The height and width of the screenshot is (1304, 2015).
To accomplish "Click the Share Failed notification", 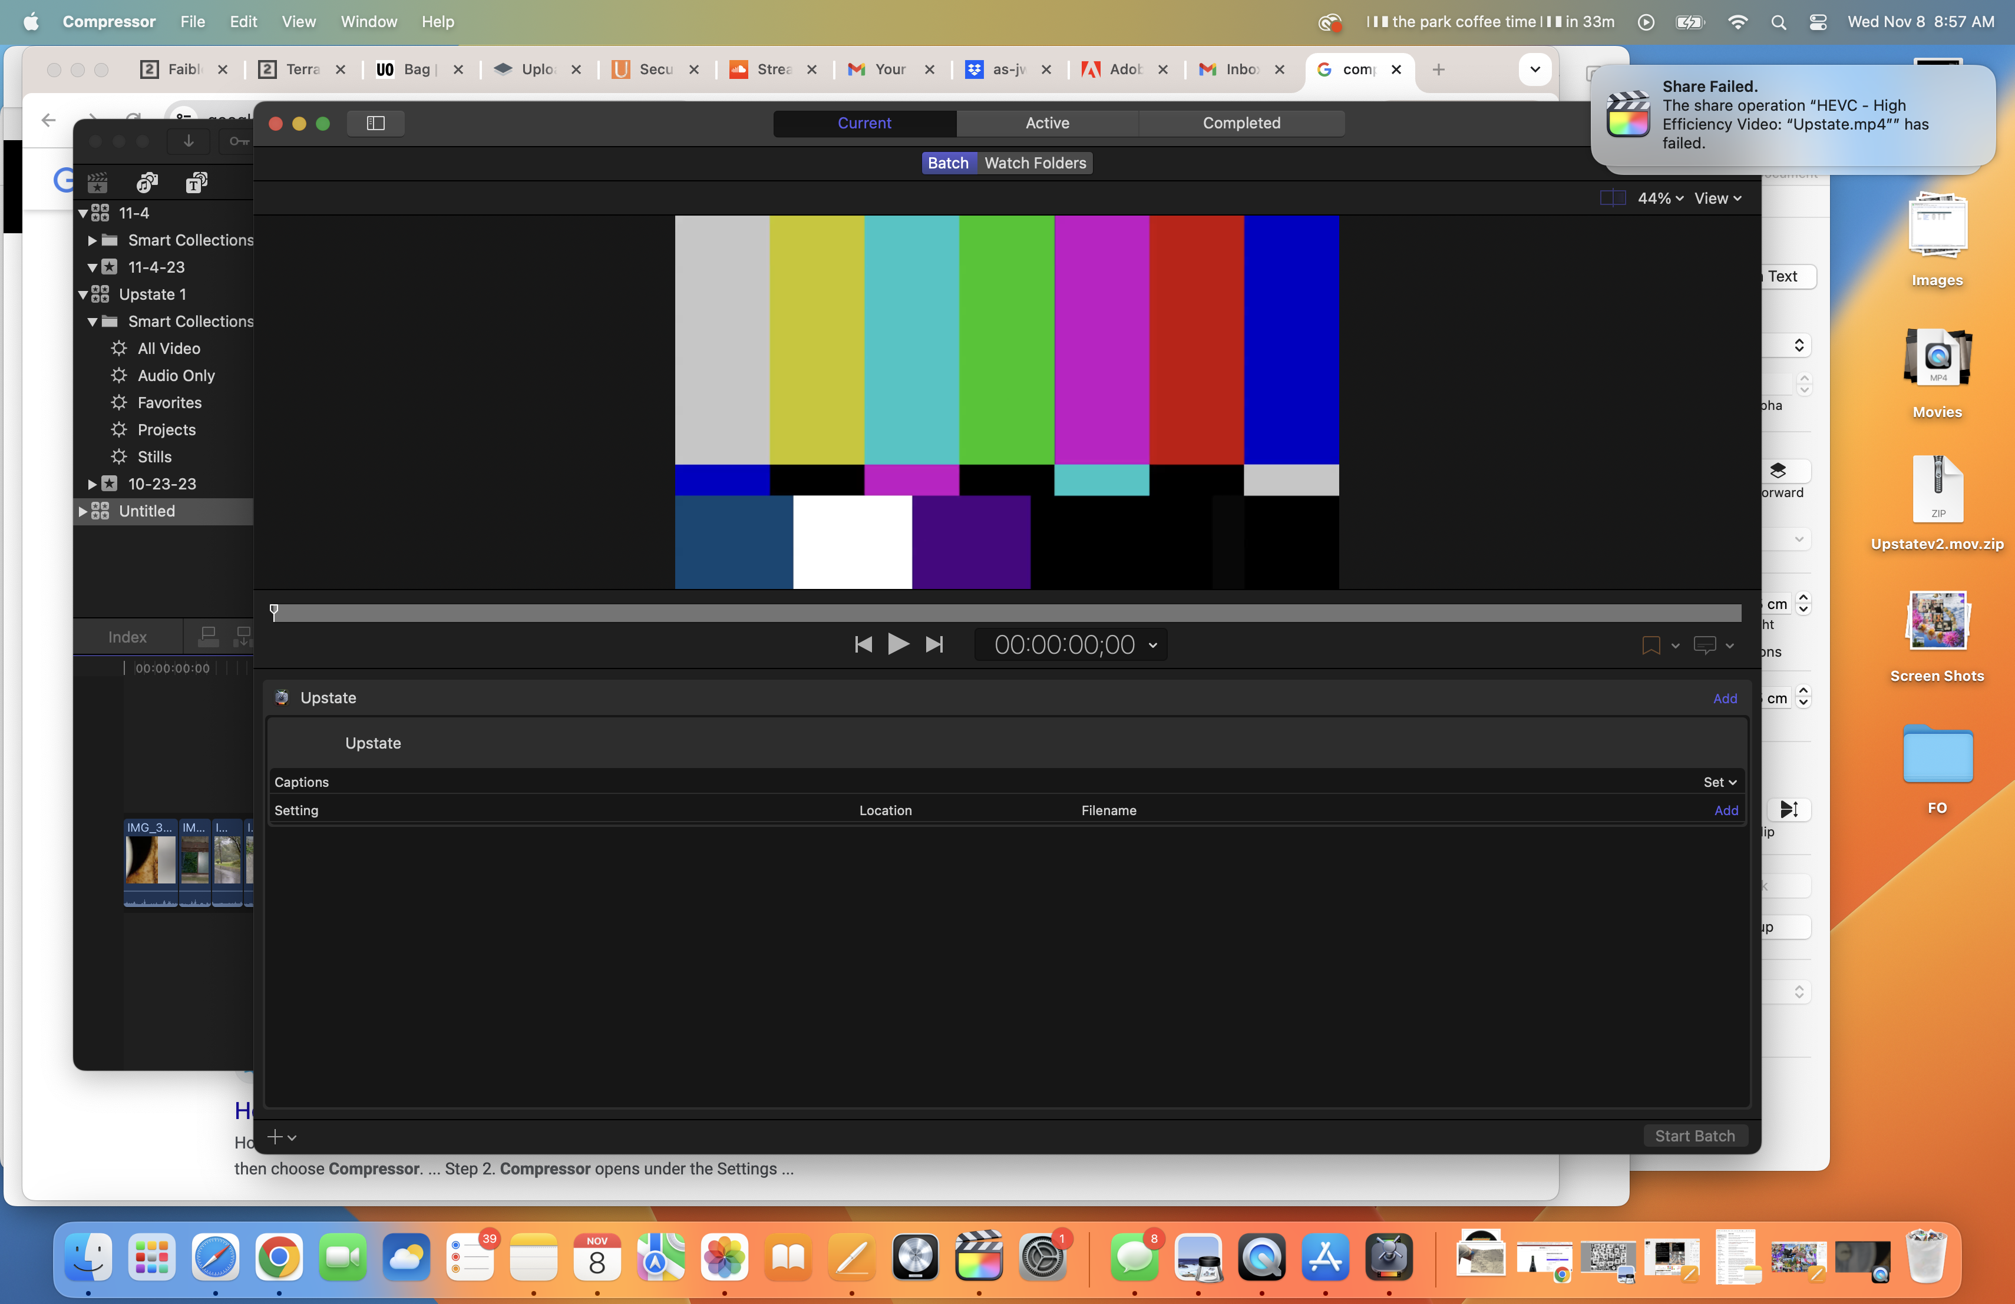I will click(x=1793, y=114).
